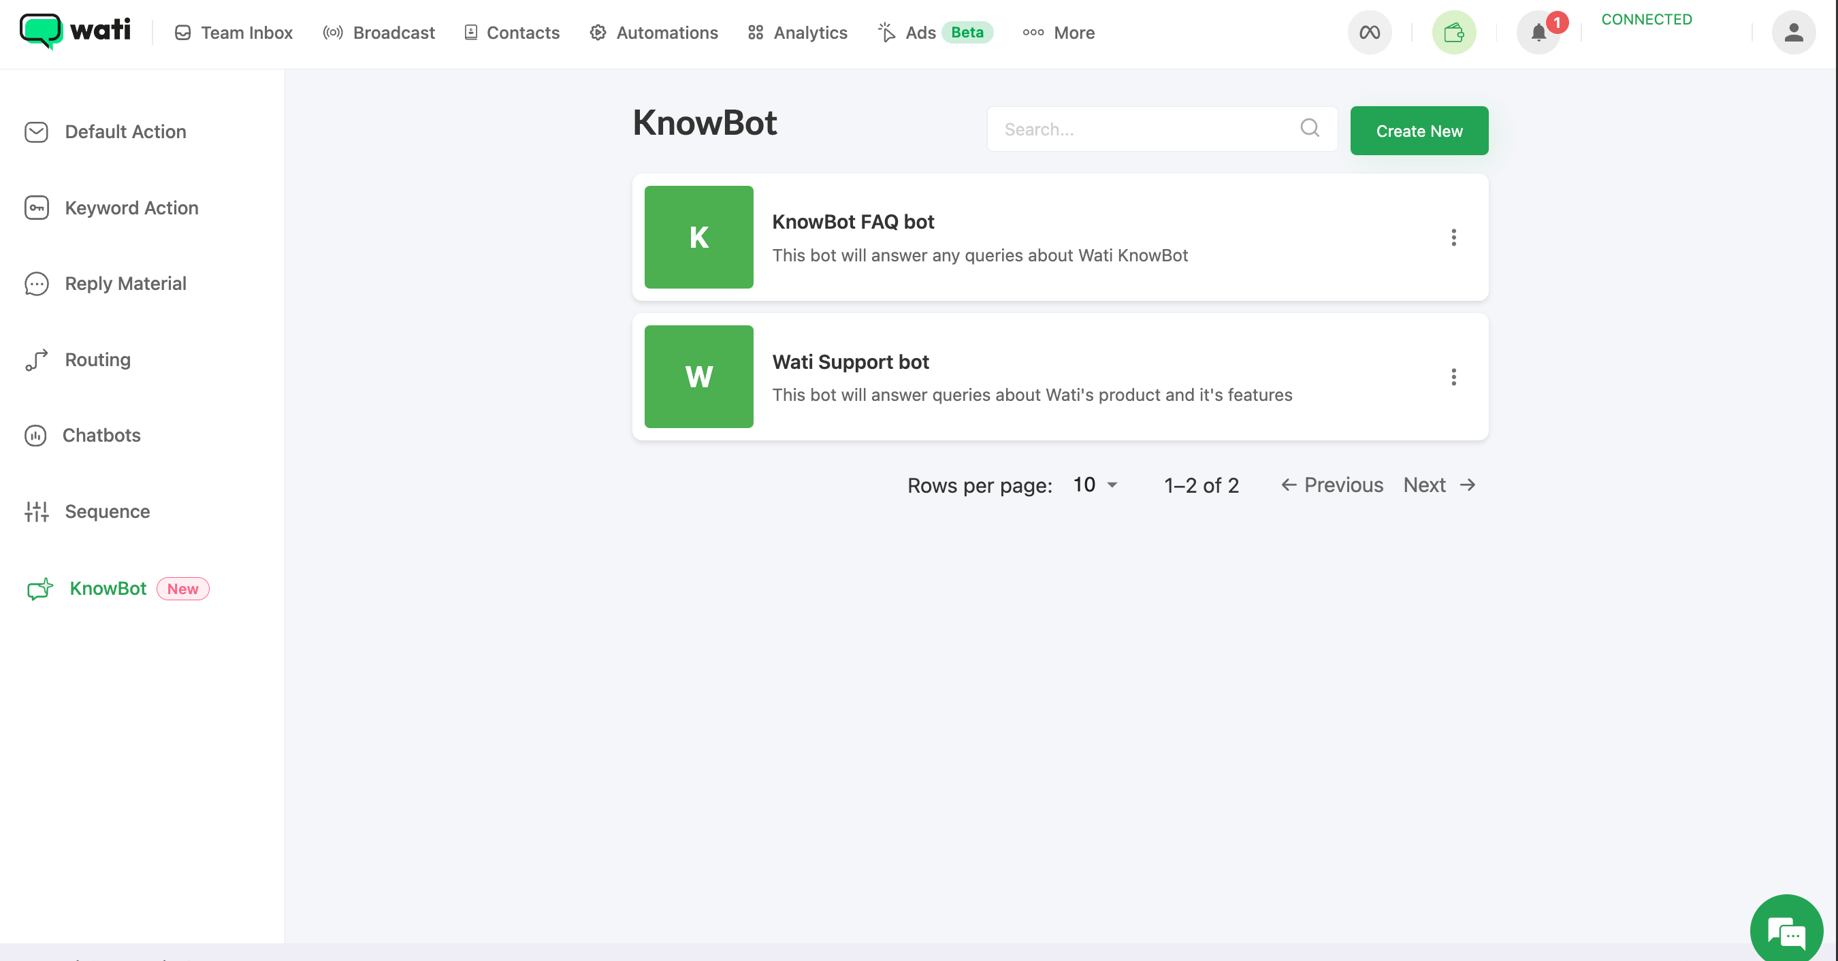Click the CONNECTED status label
Screen dimensions: 1838x961
pos(1646,19)
